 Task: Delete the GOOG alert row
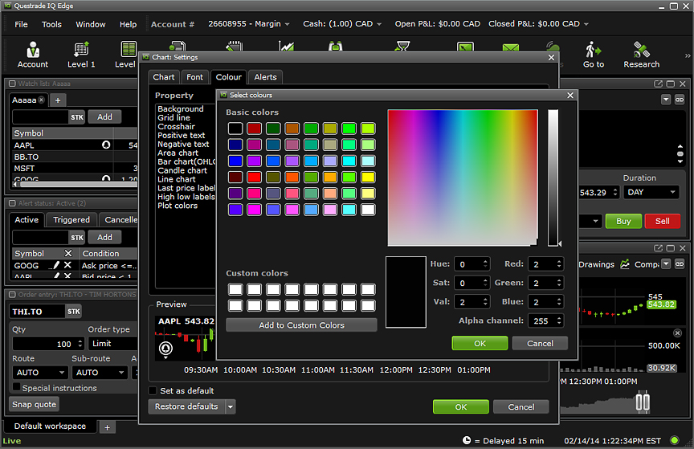point(67,265)
